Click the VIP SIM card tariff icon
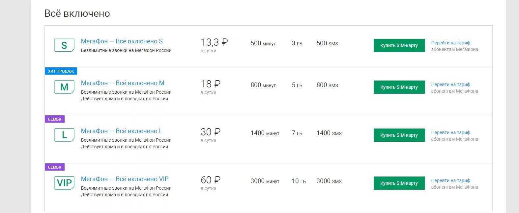519x213 pixels. [x=64, y=183]
